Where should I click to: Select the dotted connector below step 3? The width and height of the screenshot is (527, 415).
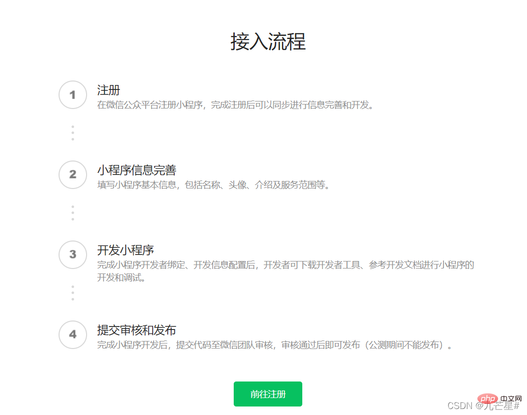coord(72,292)
